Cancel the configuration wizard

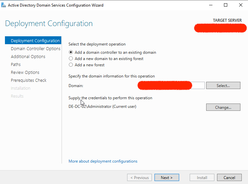[x=229, y=178]
